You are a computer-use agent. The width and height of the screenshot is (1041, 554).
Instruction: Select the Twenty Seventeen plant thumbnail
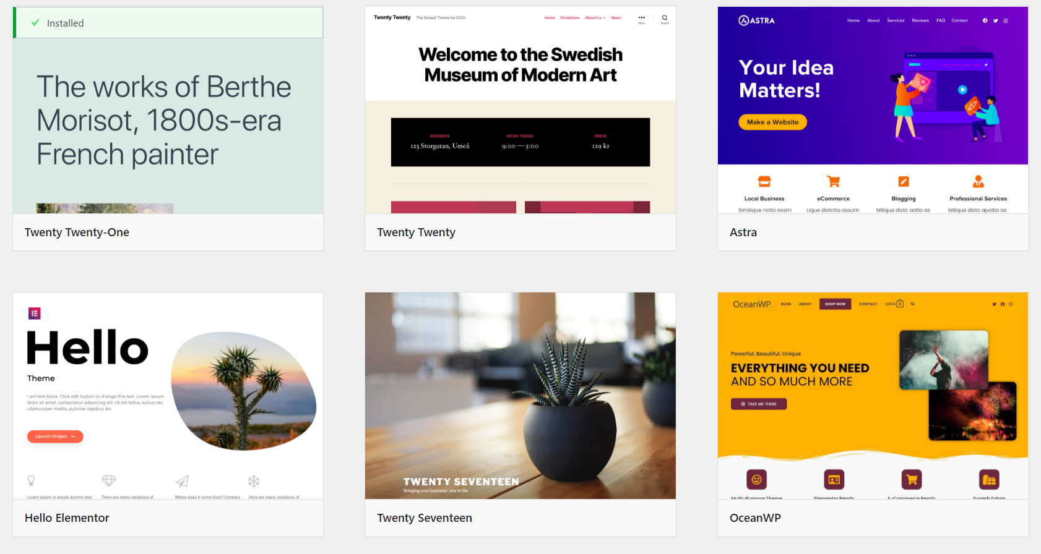520,396
